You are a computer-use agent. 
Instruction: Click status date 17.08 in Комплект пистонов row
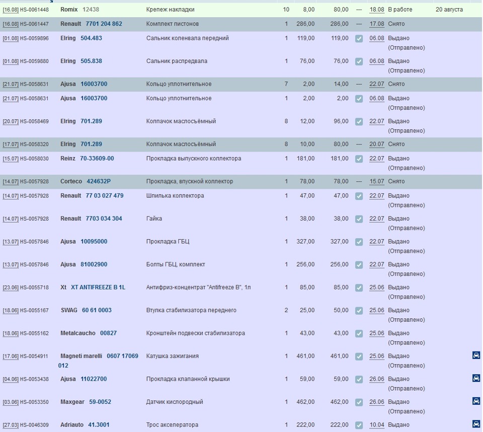pos(377,24)
